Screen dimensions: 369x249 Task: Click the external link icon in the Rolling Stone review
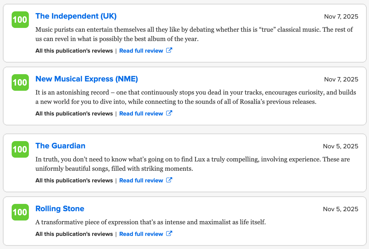tap(169, 234)
